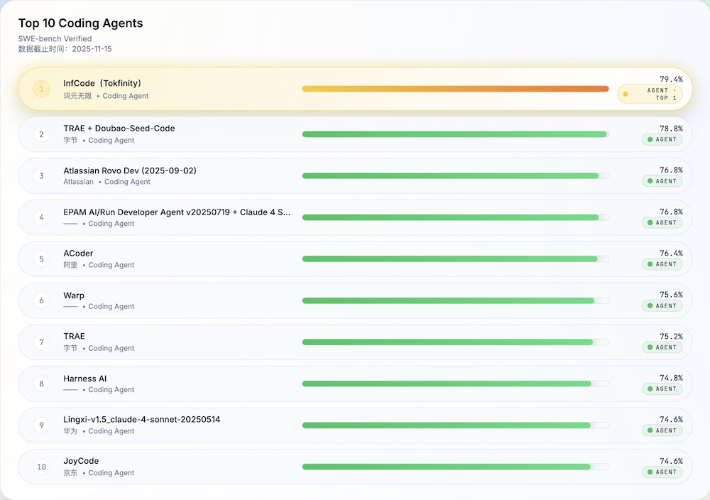710x500 pixels.
Task: Click the green bar in Atlassian Rovo Dev row
Action: (x=451, y=175)
